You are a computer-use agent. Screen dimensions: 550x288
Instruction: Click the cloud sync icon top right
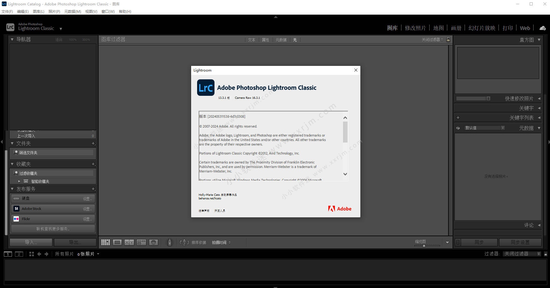coord(542,28)
